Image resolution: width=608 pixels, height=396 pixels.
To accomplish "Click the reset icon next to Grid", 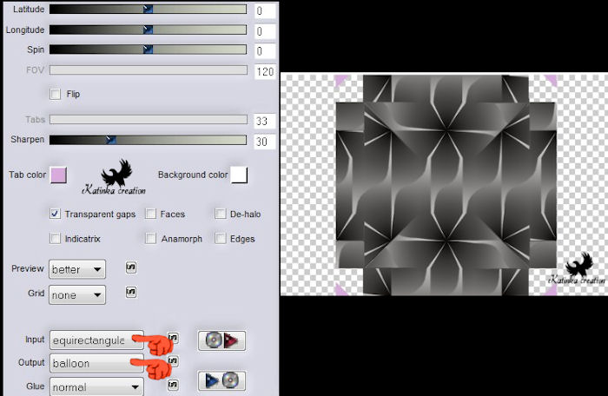I will [131, 293].
